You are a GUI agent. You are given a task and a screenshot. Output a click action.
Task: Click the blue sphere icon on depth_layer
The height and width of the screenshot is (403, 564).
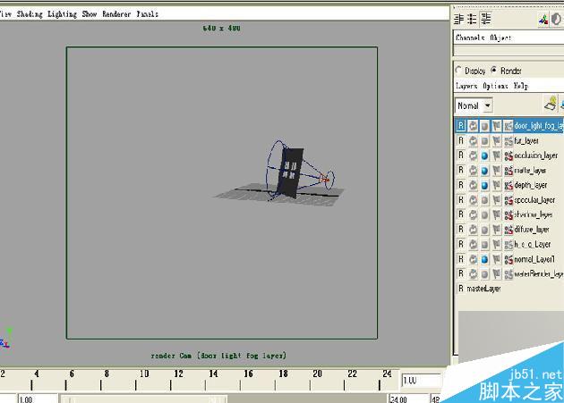tap(484, 185)
